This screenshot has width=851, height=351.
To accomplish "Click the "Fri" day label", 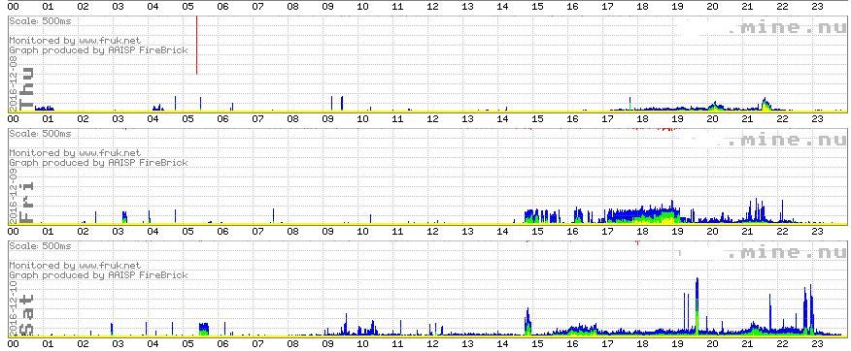I will tap(26, 203).
